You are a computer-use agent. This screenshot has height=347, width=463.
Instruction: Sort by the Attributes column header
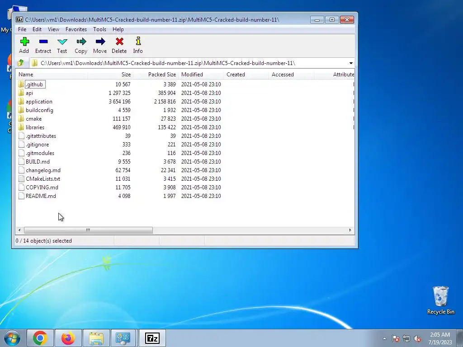335,75
